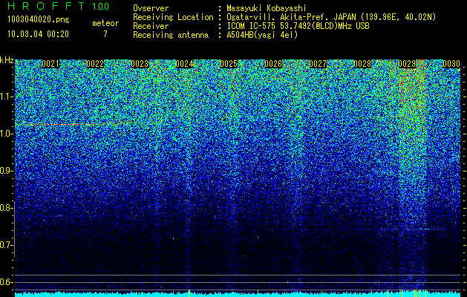Click the 0028 time marker

pyautogui.click(x=362, y=64)
